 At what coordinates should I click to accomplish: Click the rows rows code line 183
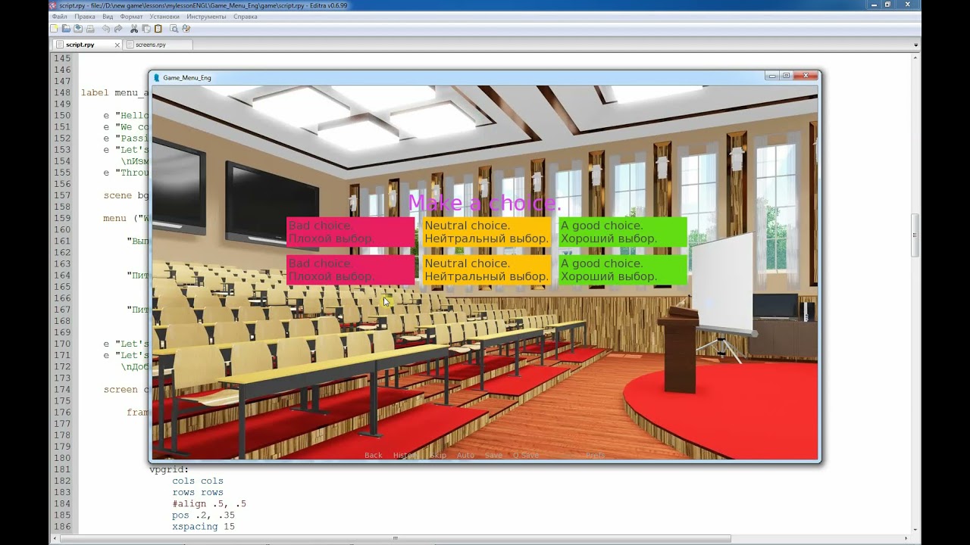pos(198,492)
